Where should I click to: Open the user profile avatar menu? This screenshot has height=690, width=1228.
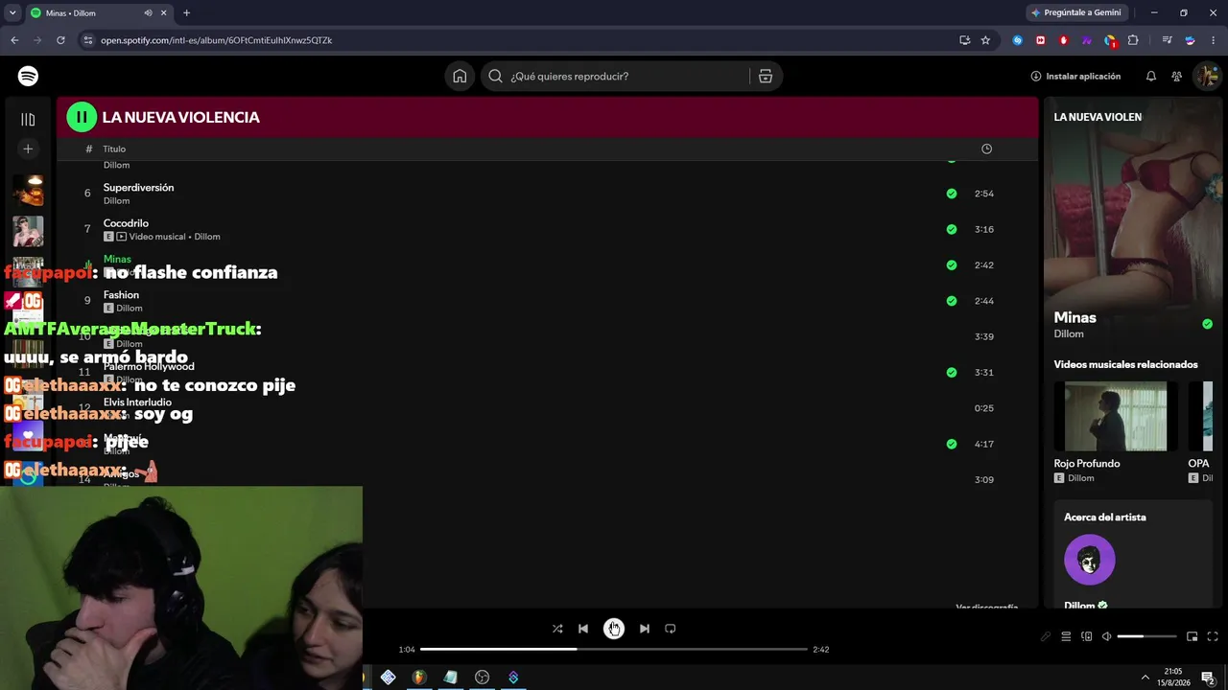point(1206,76)
